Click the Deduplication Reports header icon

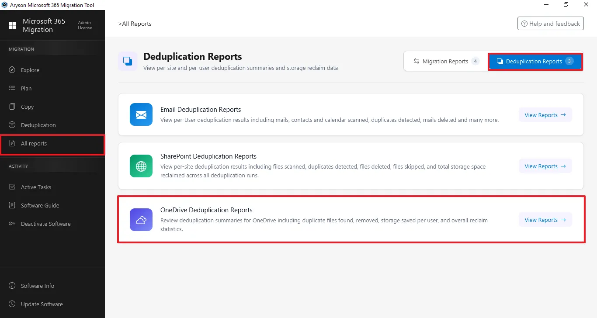click(128, 61)
